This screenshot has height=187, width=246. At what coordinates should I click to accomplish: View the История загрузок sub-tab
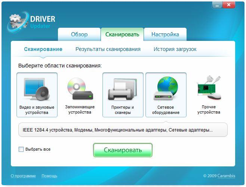175,49
